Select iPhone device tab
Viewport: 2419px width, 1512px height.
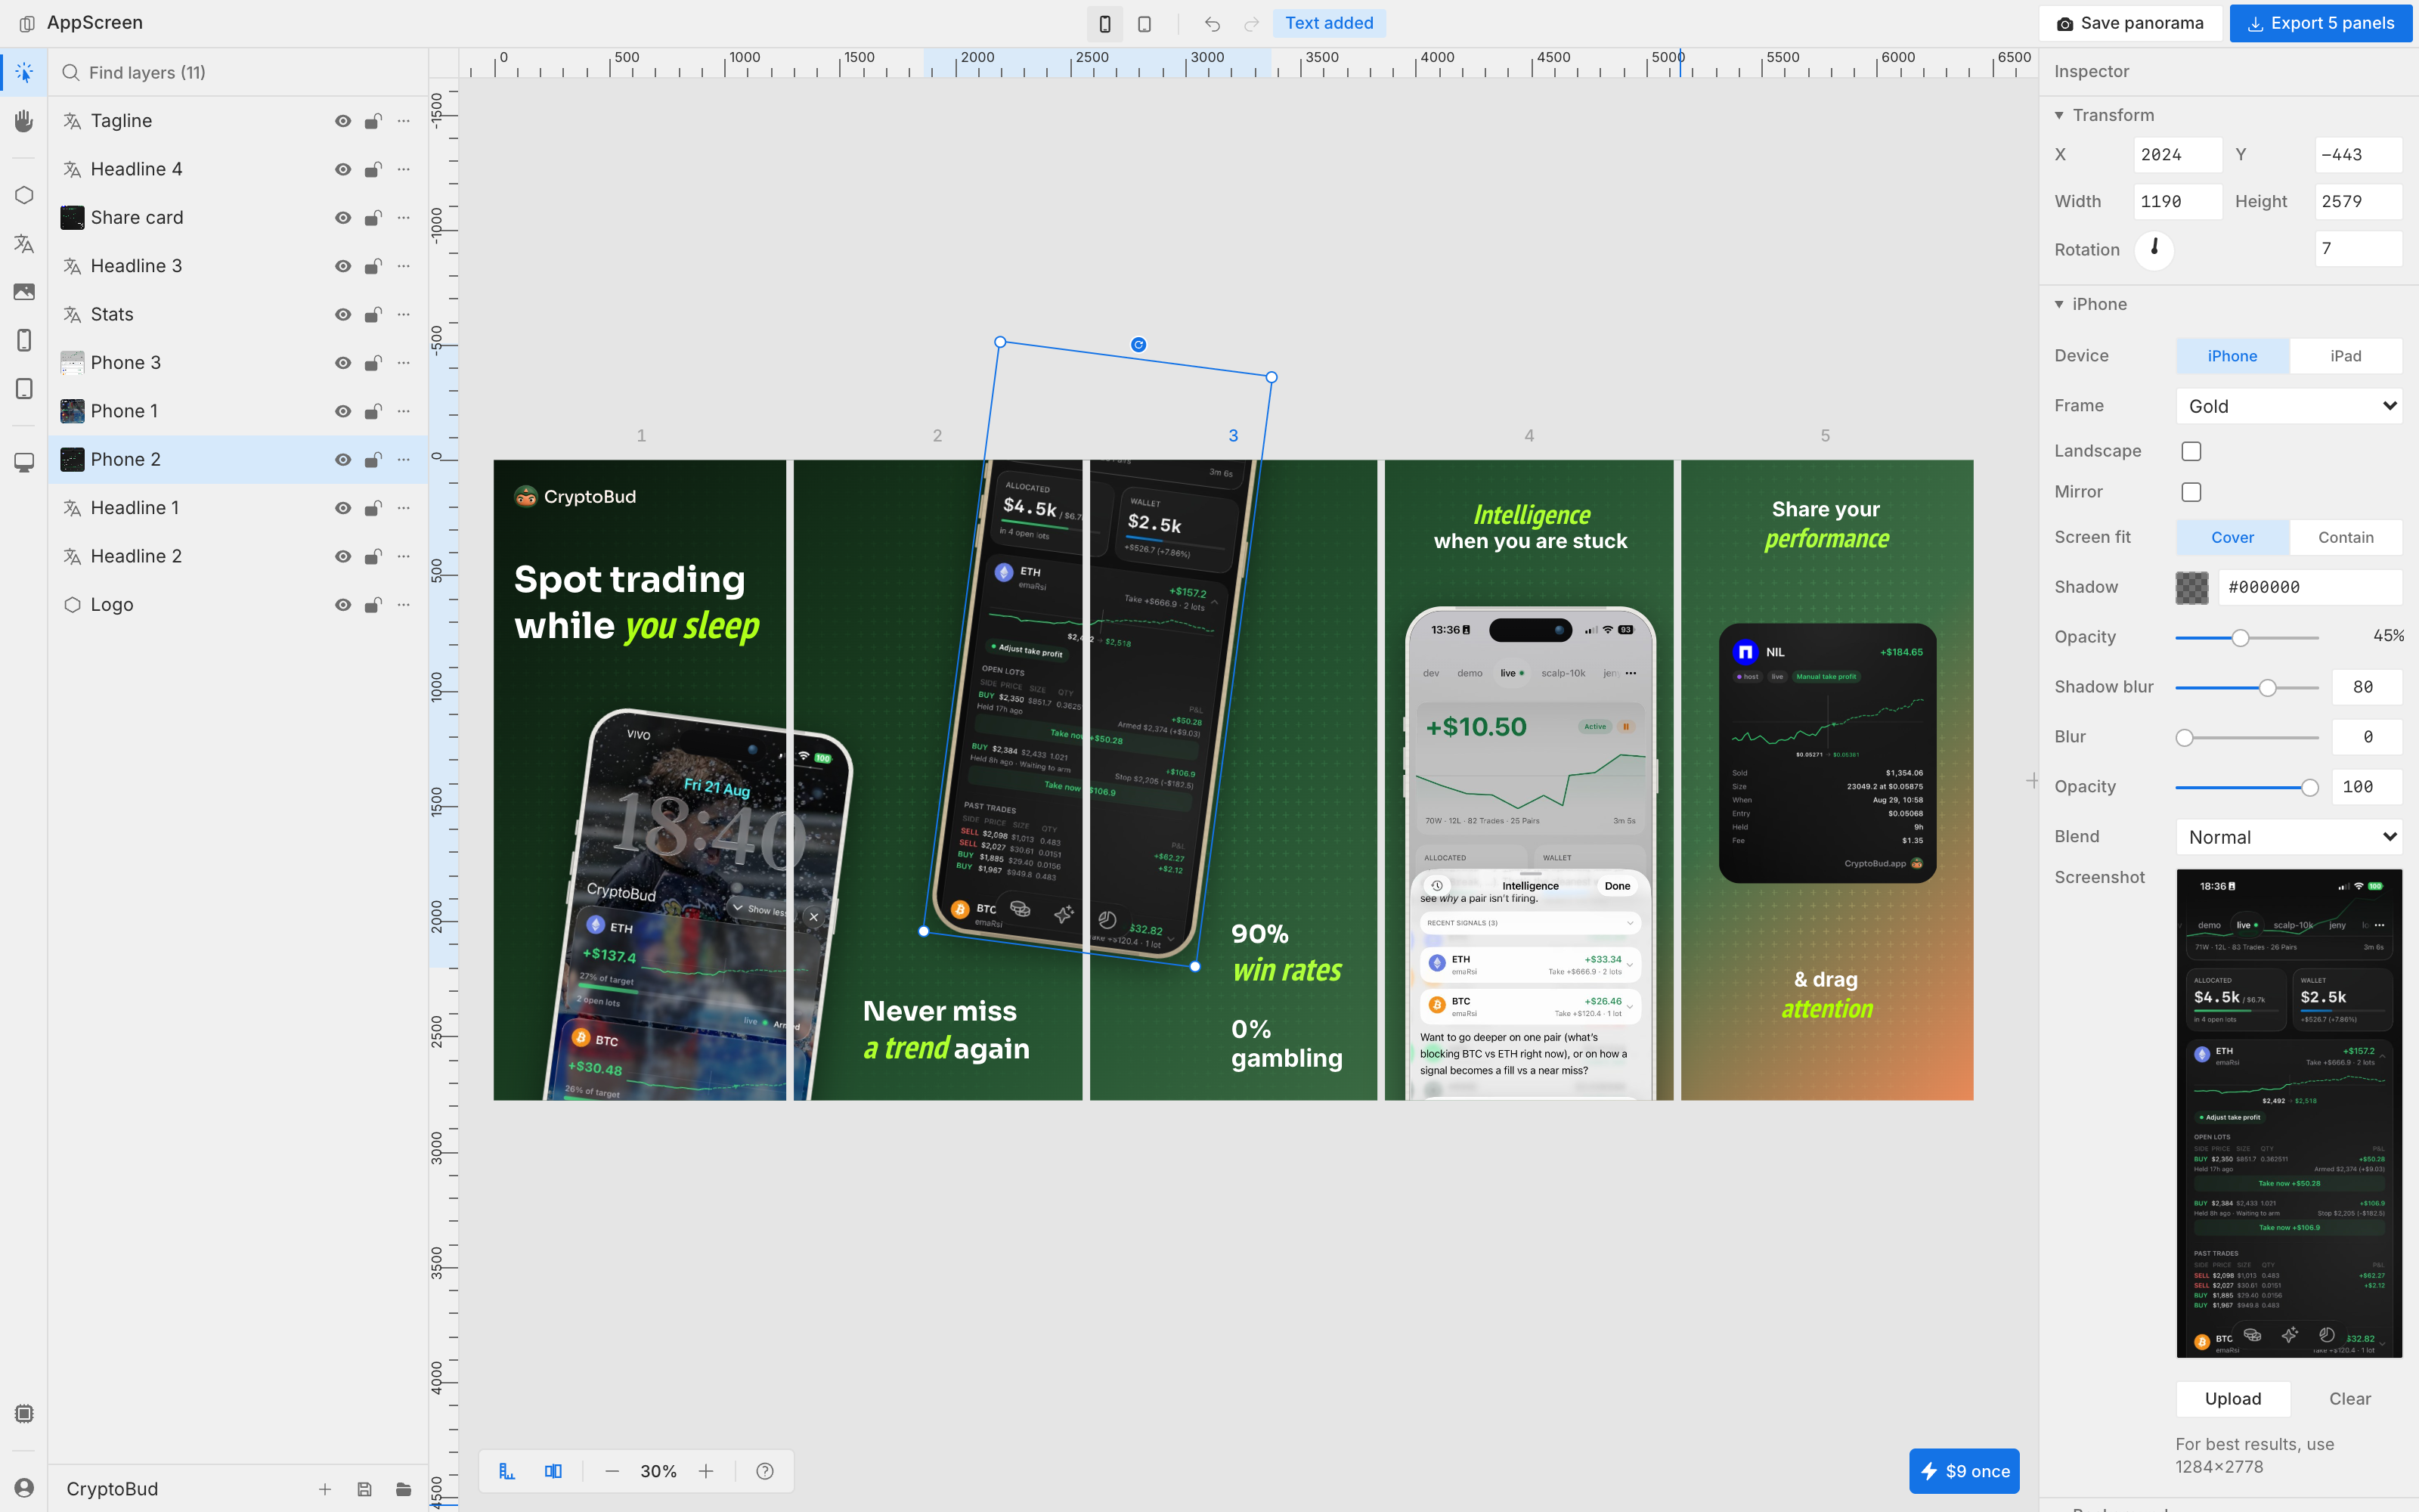(x=2232, y=356)
